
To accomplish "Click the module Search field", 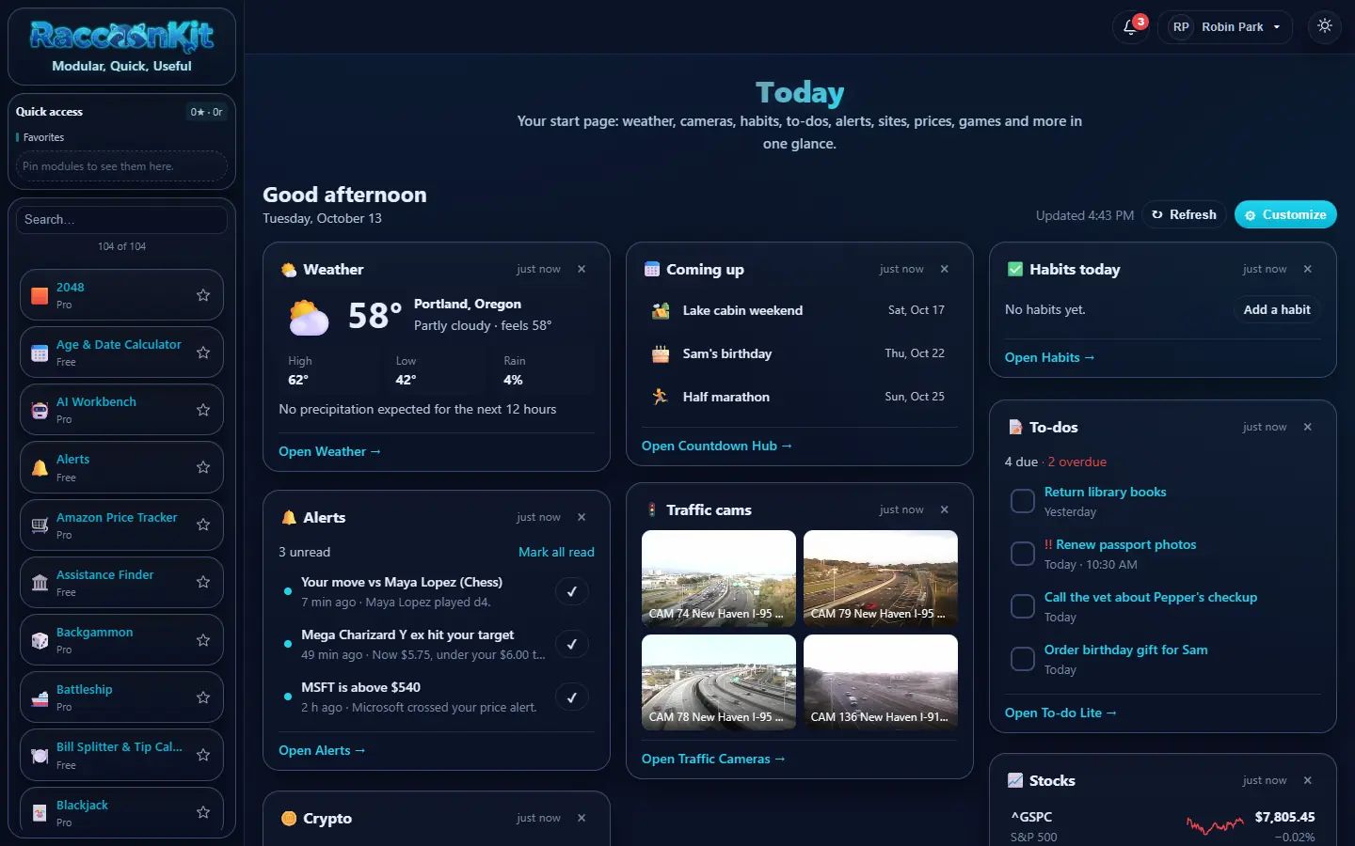I will [x=121, y=219].
